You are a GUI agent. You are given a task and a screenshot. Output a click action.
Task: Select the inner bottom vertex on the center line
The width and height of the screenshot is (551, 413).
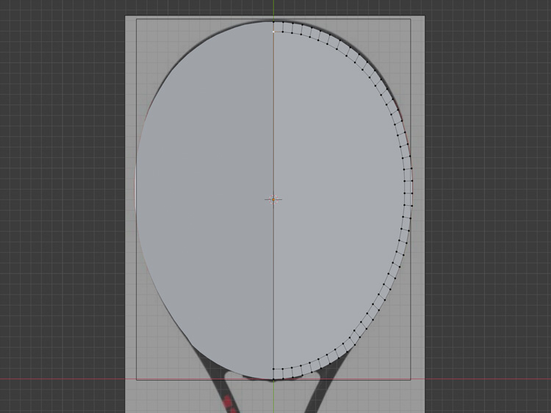pyautogui.click(x=273, y=368)
